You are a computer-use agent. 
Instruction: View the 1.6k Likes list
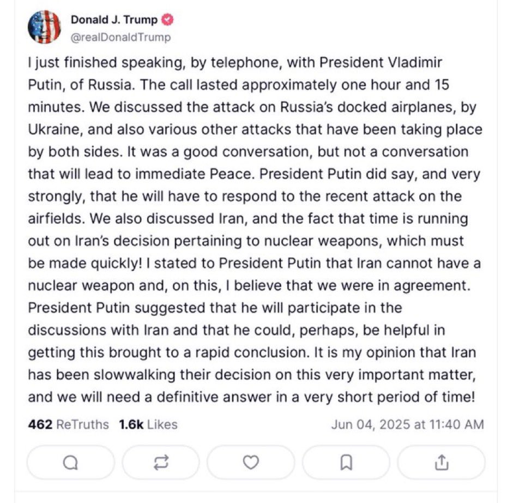[x=148, y=424]
